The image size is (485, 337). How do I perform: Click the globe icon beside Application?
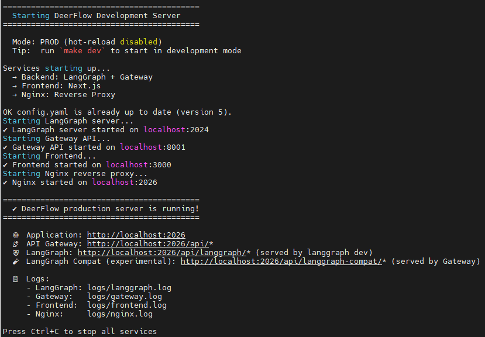pyautogui.click(x=15, y=235)
